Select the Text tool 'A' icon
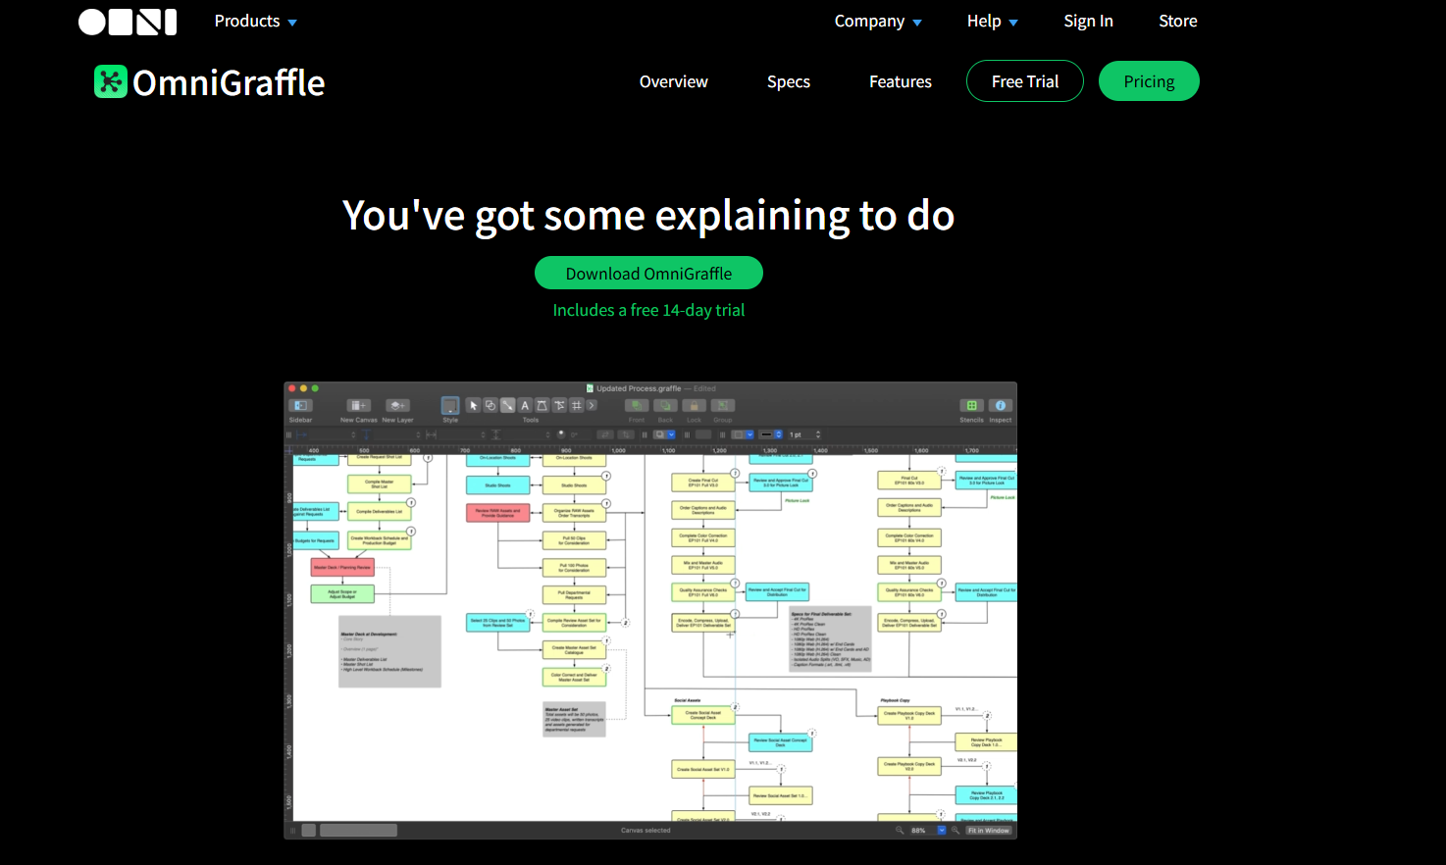The width and height of the screenshot is (1446, 865). pyautogui.click(x=524, y=405)
